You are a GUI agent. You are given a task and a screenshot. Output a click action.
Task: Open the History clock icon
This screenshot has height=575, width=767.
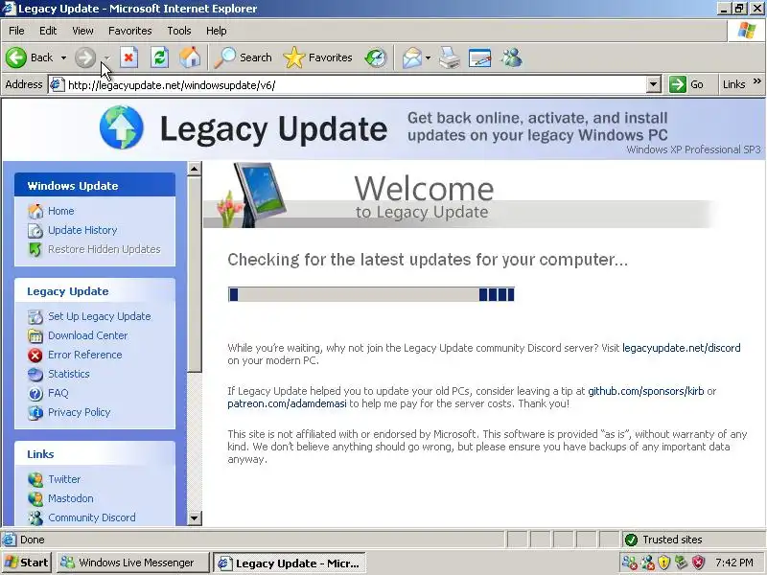pos(376,57)
